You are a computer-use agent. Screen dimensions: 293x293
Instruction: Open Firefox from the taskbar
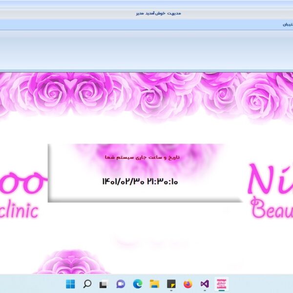188,284
